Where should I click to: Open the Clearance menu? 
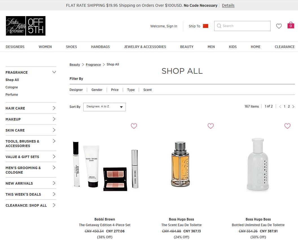pyautogui.click(x=285, y=47)
